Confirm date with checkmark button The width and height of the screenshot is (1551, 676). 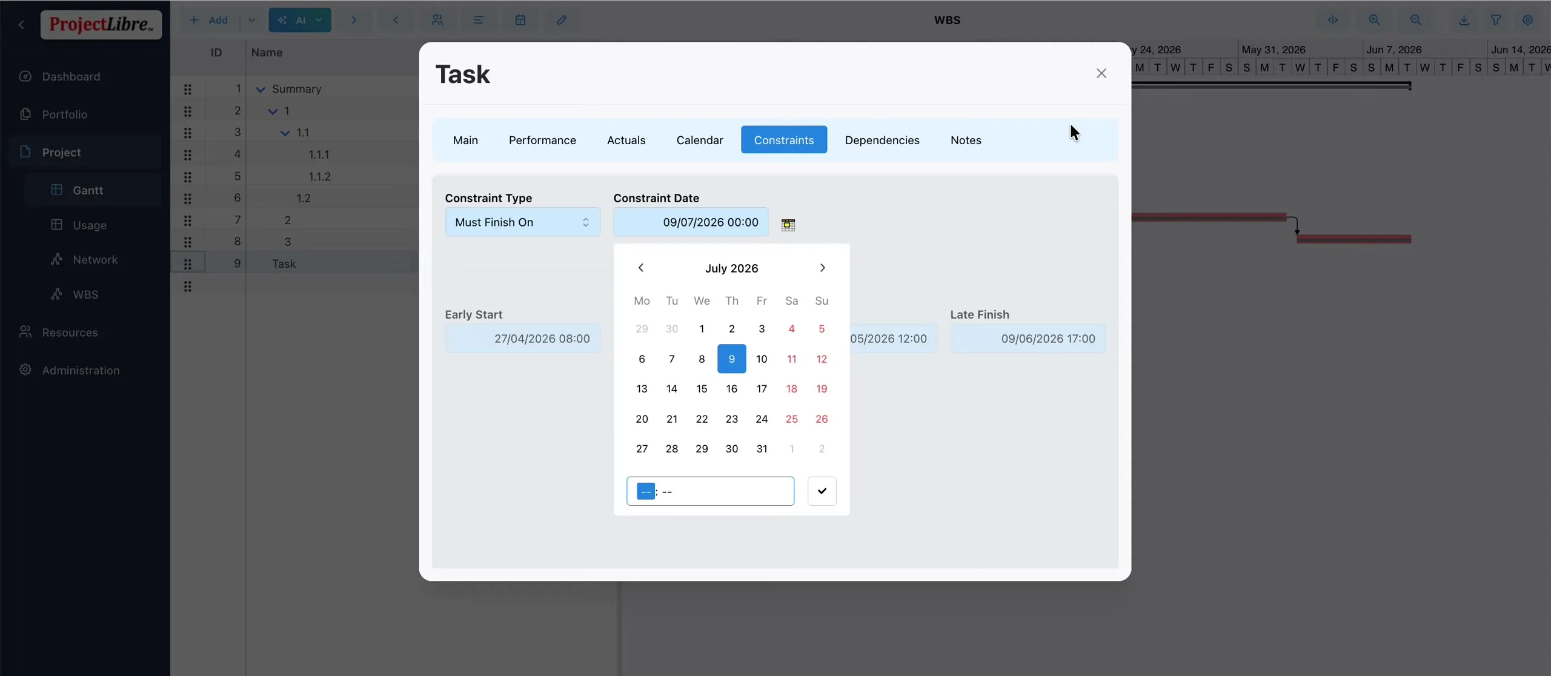(x=822, y=491)
